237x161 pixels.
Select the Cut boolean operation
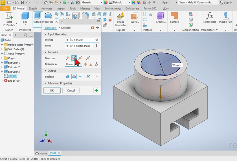(x=74, y=77)
